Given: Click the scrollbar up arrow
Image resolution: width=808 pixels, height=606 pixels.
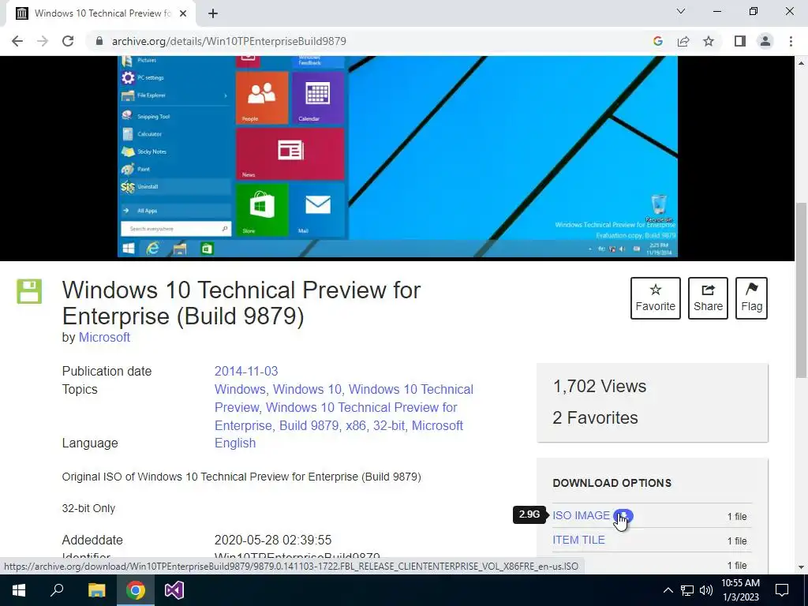Looking at the screenshot, I should coord(802,63).
